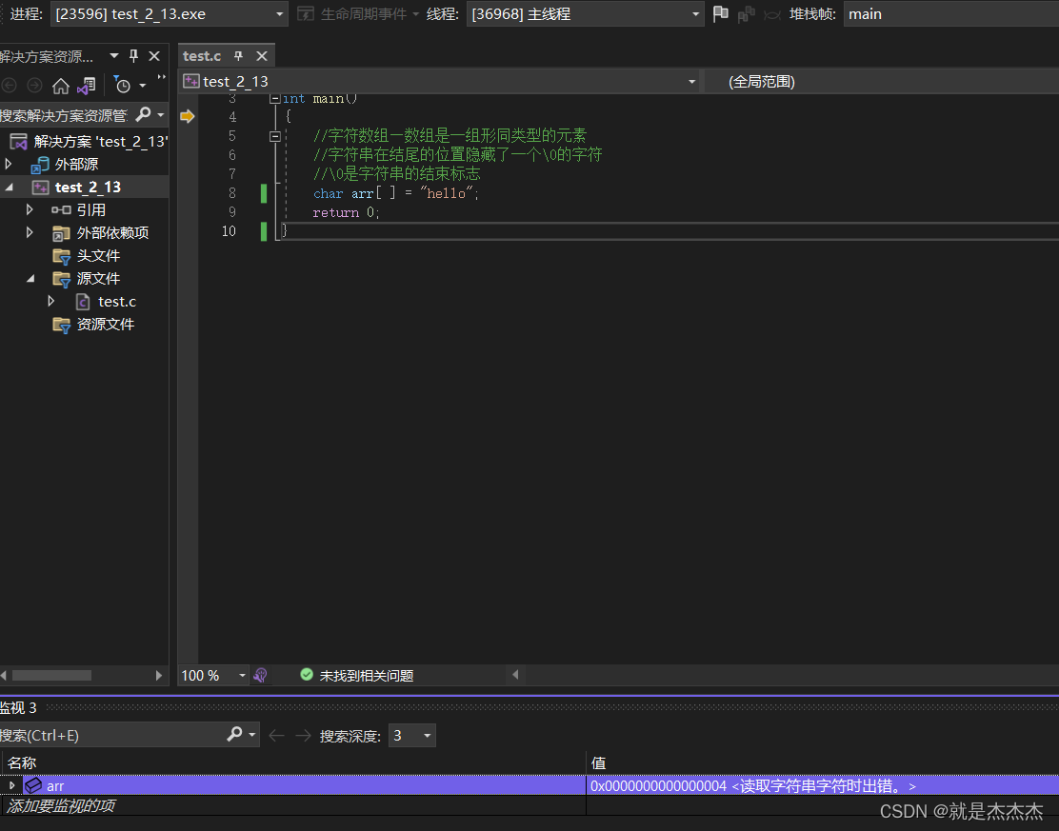Collapse the main function outlining toggle
Screen dimensions: 1059x831
point(275,99)
